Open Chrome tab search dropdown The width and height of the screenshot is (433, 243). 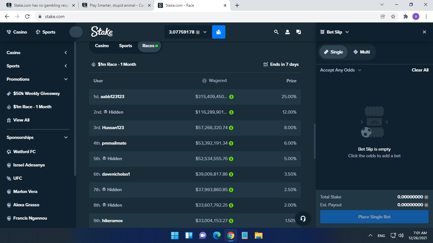click(x=382, y=4)
